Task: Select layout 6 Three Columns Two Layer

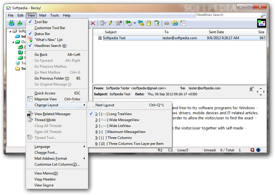Action: 129,144
